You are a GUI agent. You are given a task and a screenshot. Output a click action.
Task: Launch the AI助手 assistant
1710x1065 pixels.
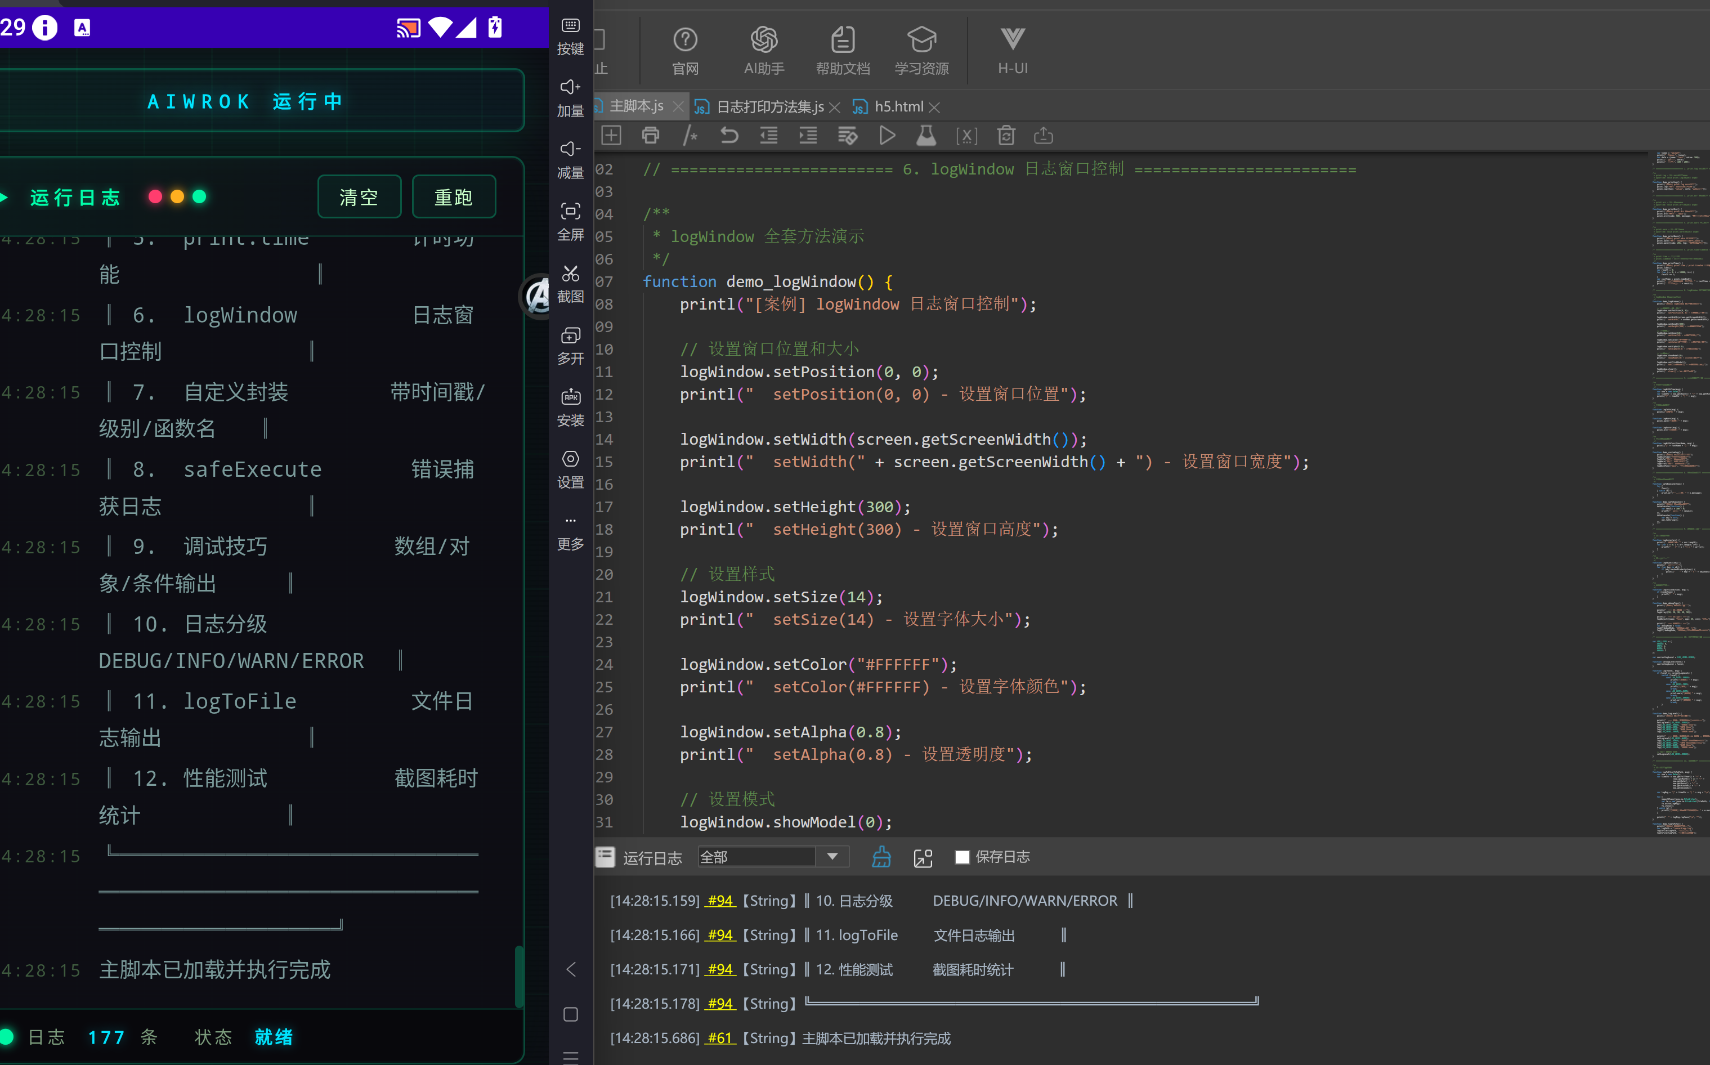763,51
